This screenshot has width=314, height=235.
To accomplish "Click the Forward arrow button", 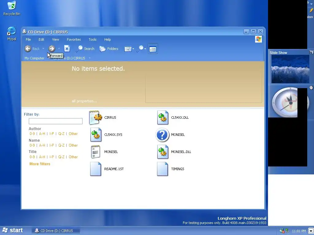I will pos(52,49).
